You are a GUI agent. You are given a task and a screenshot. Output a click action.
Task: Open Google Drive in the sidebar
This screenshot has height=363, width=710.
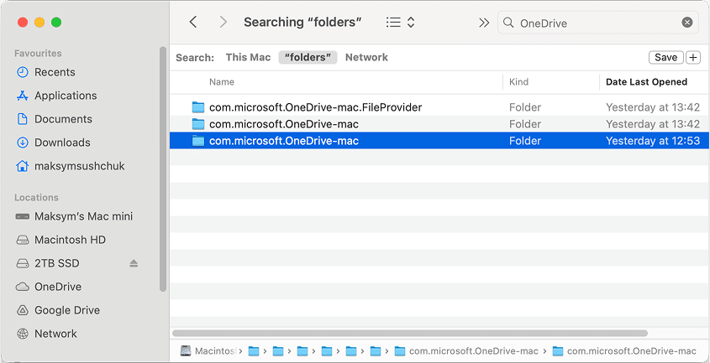pyautogui.click(x=67, y=310)
